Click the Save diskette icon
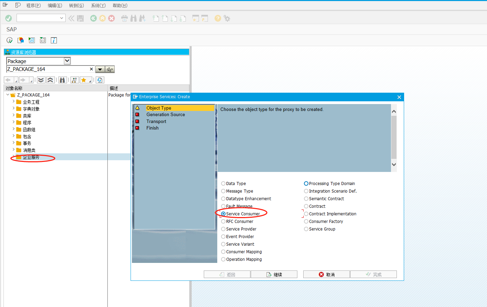The width and height of the screenshot is (487, 307). click(x=80, y=18)
